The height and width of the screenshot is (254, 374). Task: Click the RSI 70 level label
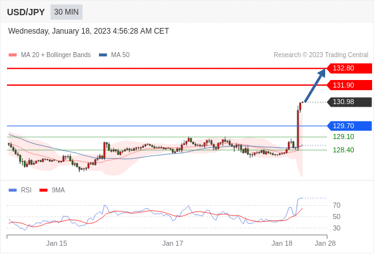coord(337,205)
